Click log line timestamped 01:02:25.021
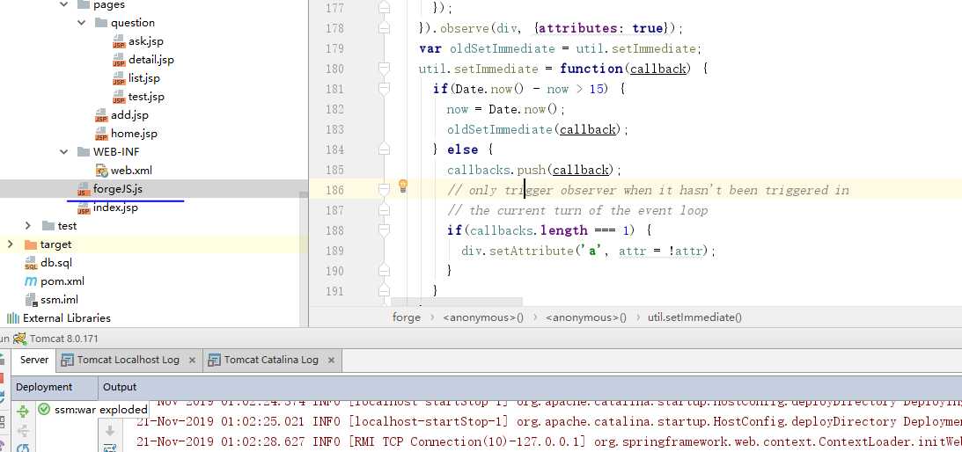The image size is (962, 452). [549, 421]
